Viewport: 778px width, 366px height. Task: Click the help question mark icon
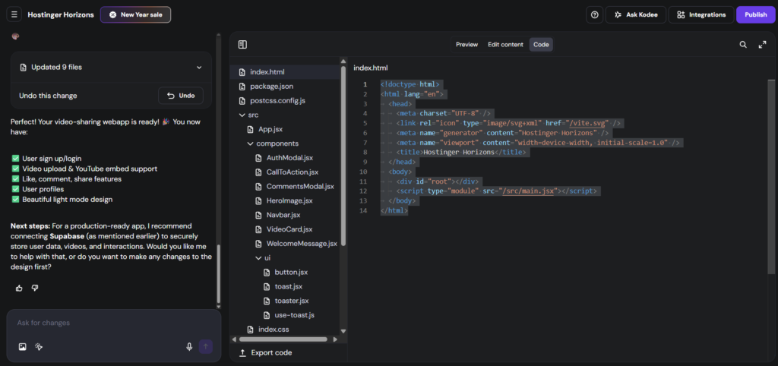point(594,14)
